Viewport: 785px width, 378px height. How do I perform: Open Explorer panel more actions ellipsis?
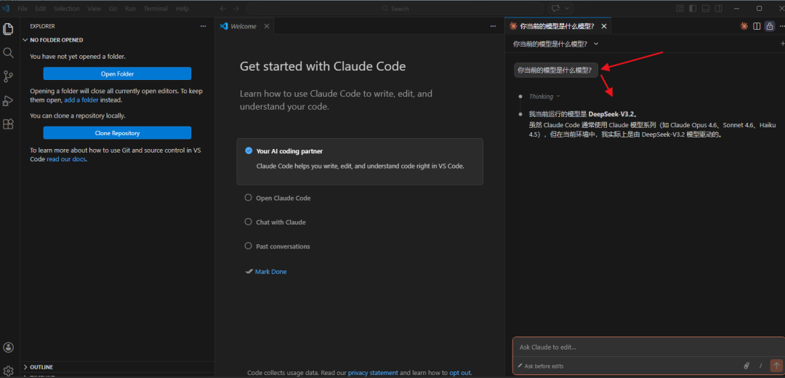[203, 26]
